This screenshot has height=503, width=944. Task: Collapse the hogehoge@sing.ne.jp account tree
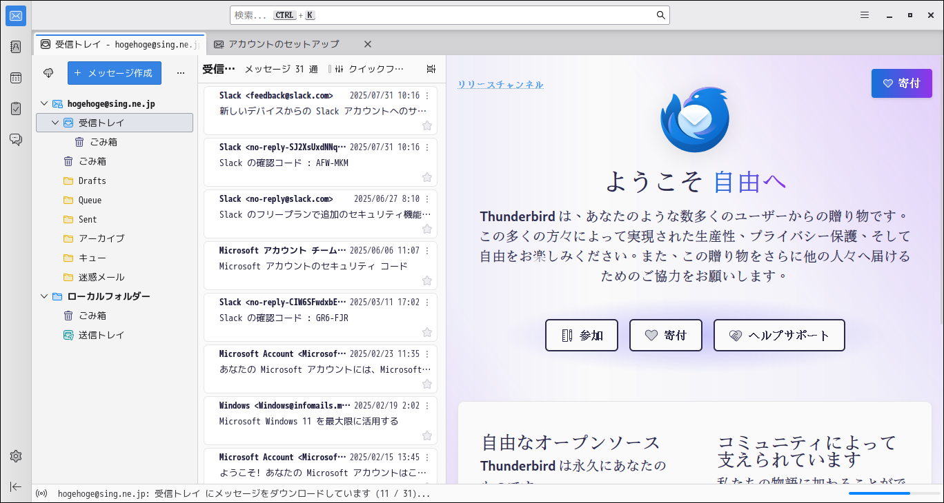(44, 103)
